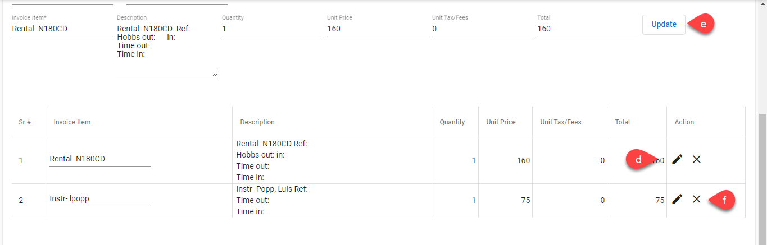
Task: Remove the Instr- lpopp row using X icon
Action: point(696,199)
